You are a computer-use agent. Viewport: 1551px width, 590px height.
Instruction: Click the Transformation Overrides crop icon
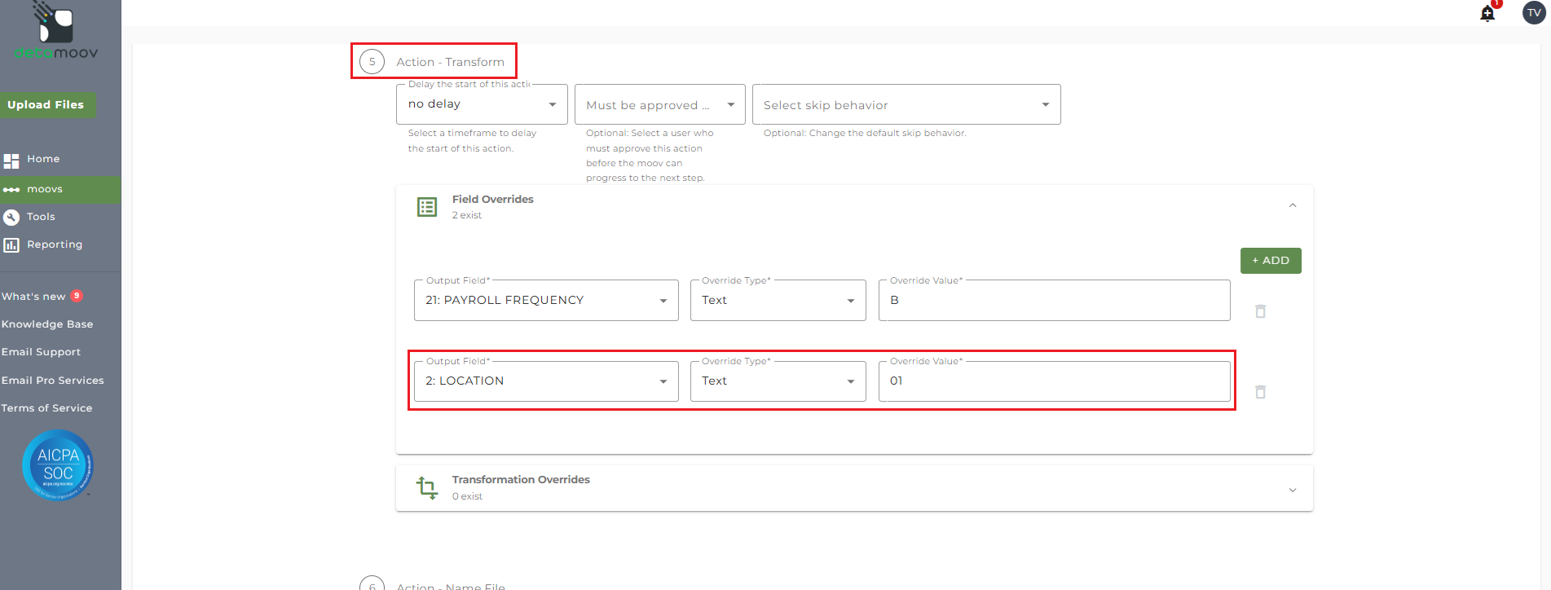[x=427, y=487]
